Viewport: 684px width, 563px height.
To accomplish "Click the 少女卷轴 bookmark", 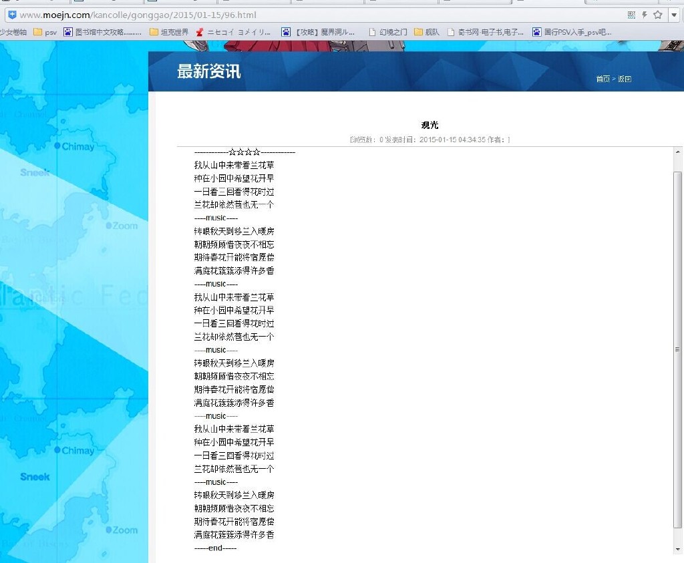I will pos(13,32).
